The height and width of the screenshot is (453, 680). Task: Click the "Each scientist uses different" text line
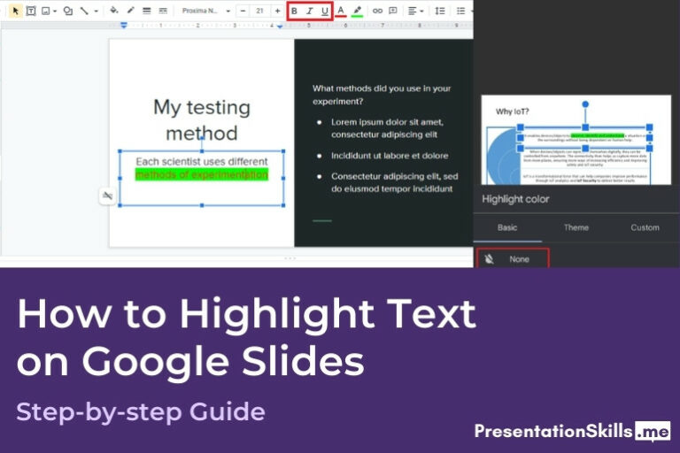click(202, 161)
